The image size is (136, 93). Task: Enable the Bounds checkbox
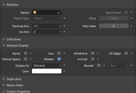coord(99,65)
